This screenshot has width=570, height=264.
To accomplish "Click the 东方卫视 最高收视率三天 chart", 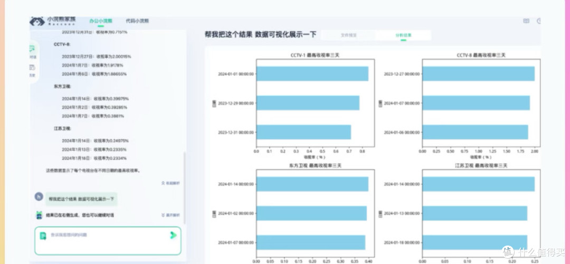I will tap(315, 213).
